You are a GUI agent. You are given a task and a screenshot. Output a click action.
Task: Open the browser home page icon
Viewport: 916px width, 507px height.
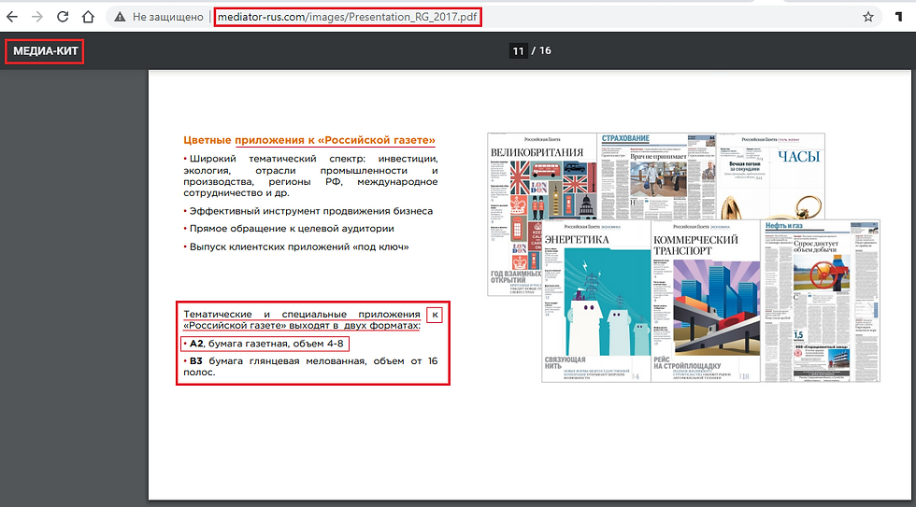click(88, 17)
